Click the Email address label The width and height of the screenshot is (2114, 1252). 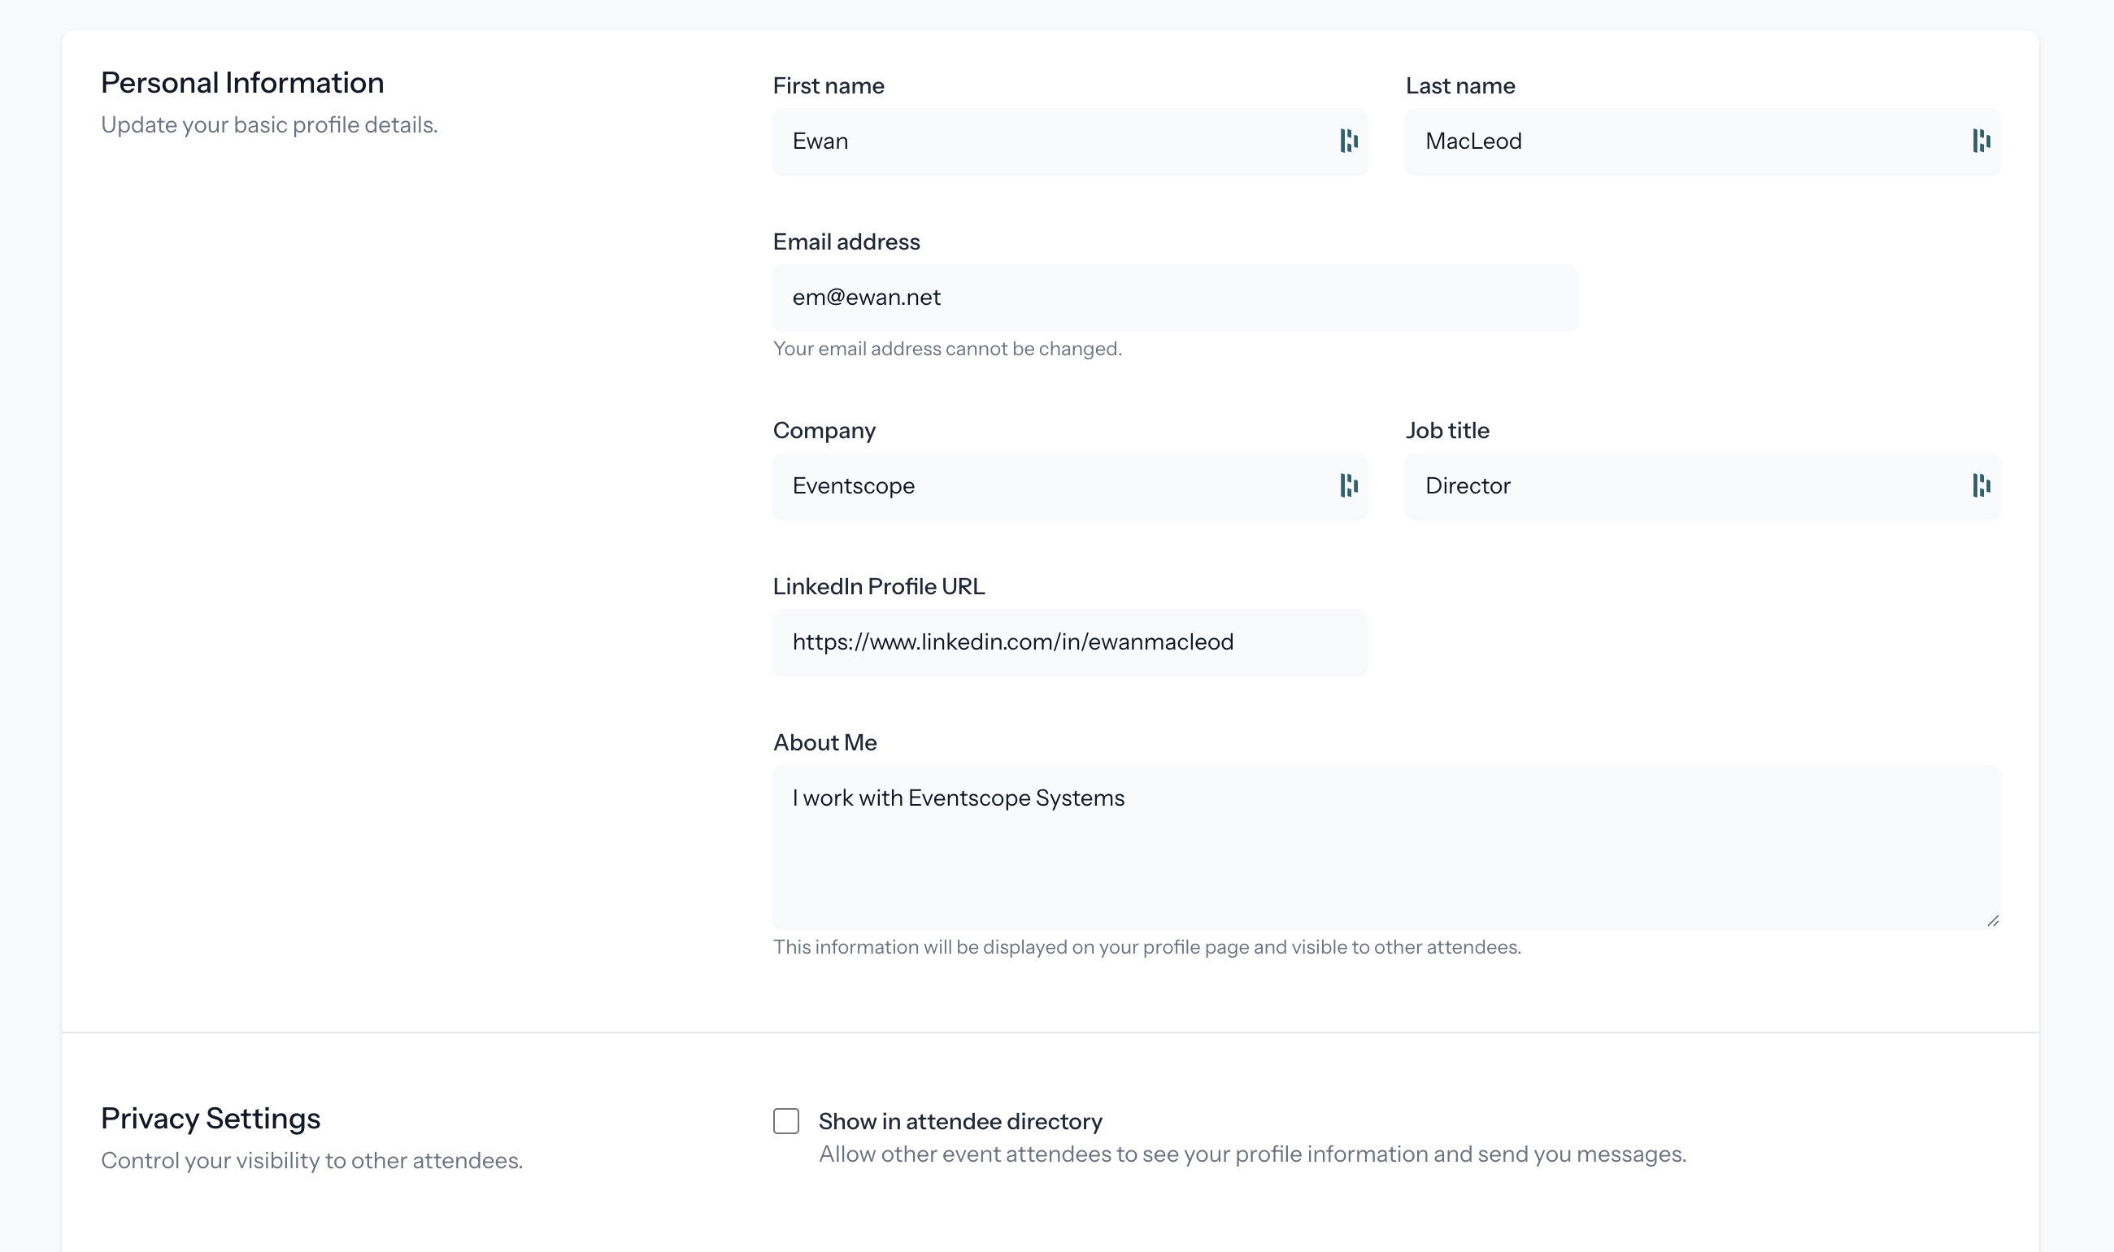pyautogui.click(x=846, y=241)
